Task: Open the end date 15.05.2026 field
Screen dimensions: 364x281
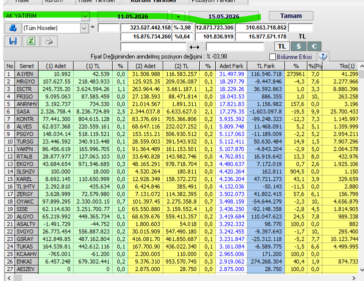Action: pos(224,16)
